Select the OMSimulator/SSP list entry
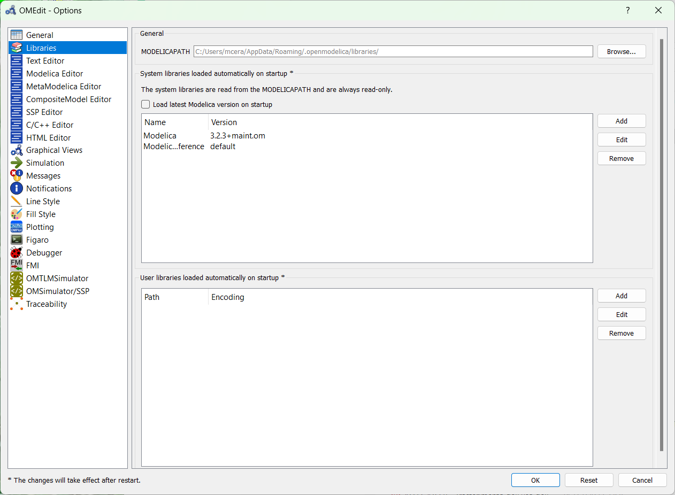This screenshot has width=675, height=495. click(x=68, y=291)
